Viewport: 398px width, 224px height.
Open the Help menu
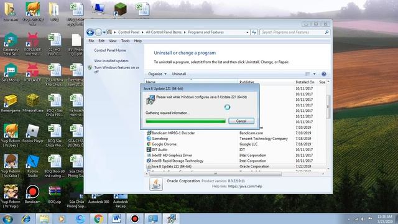pos(138,41)
